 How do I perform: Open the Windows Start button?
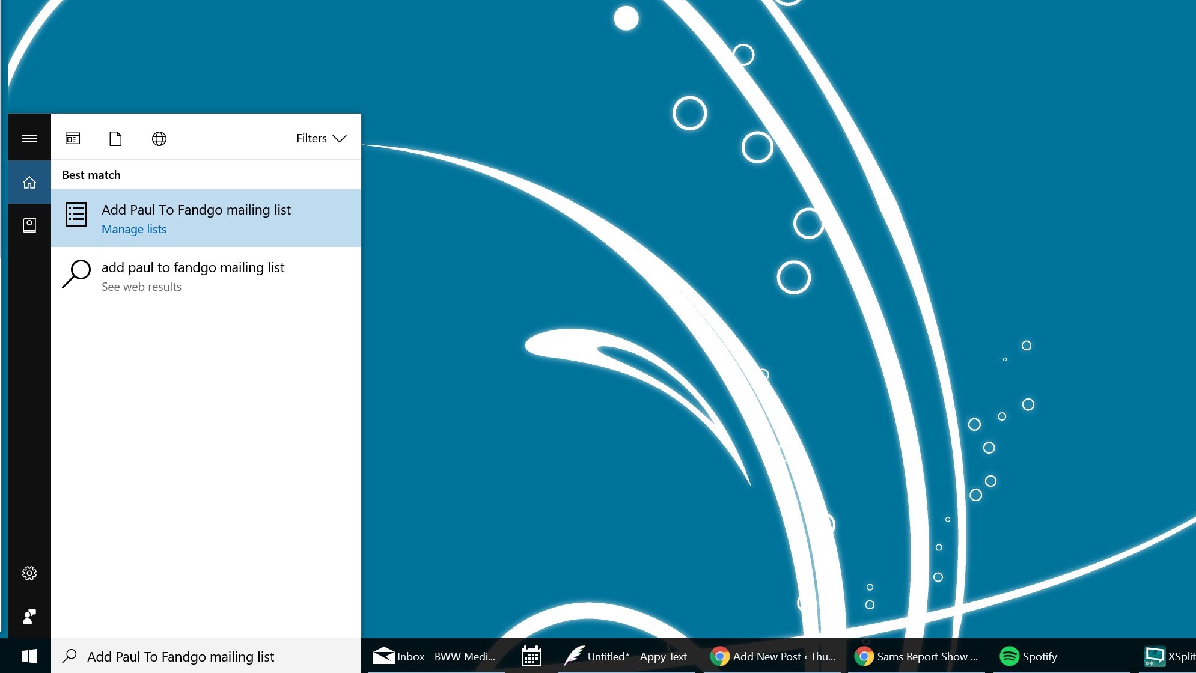29,656
